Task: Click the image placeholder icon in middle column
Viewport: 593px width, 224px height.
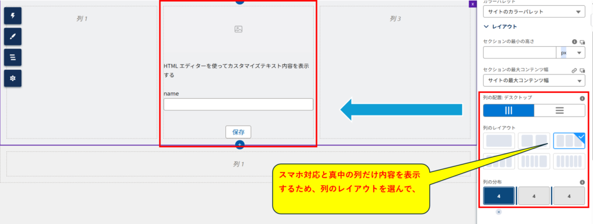Action: click(238, 29)
